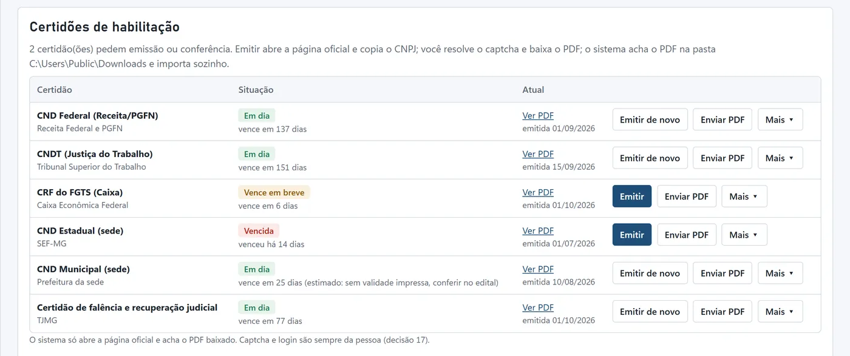
Task: Click the 'Atual' column header
Action: click(x=533, y=90)
